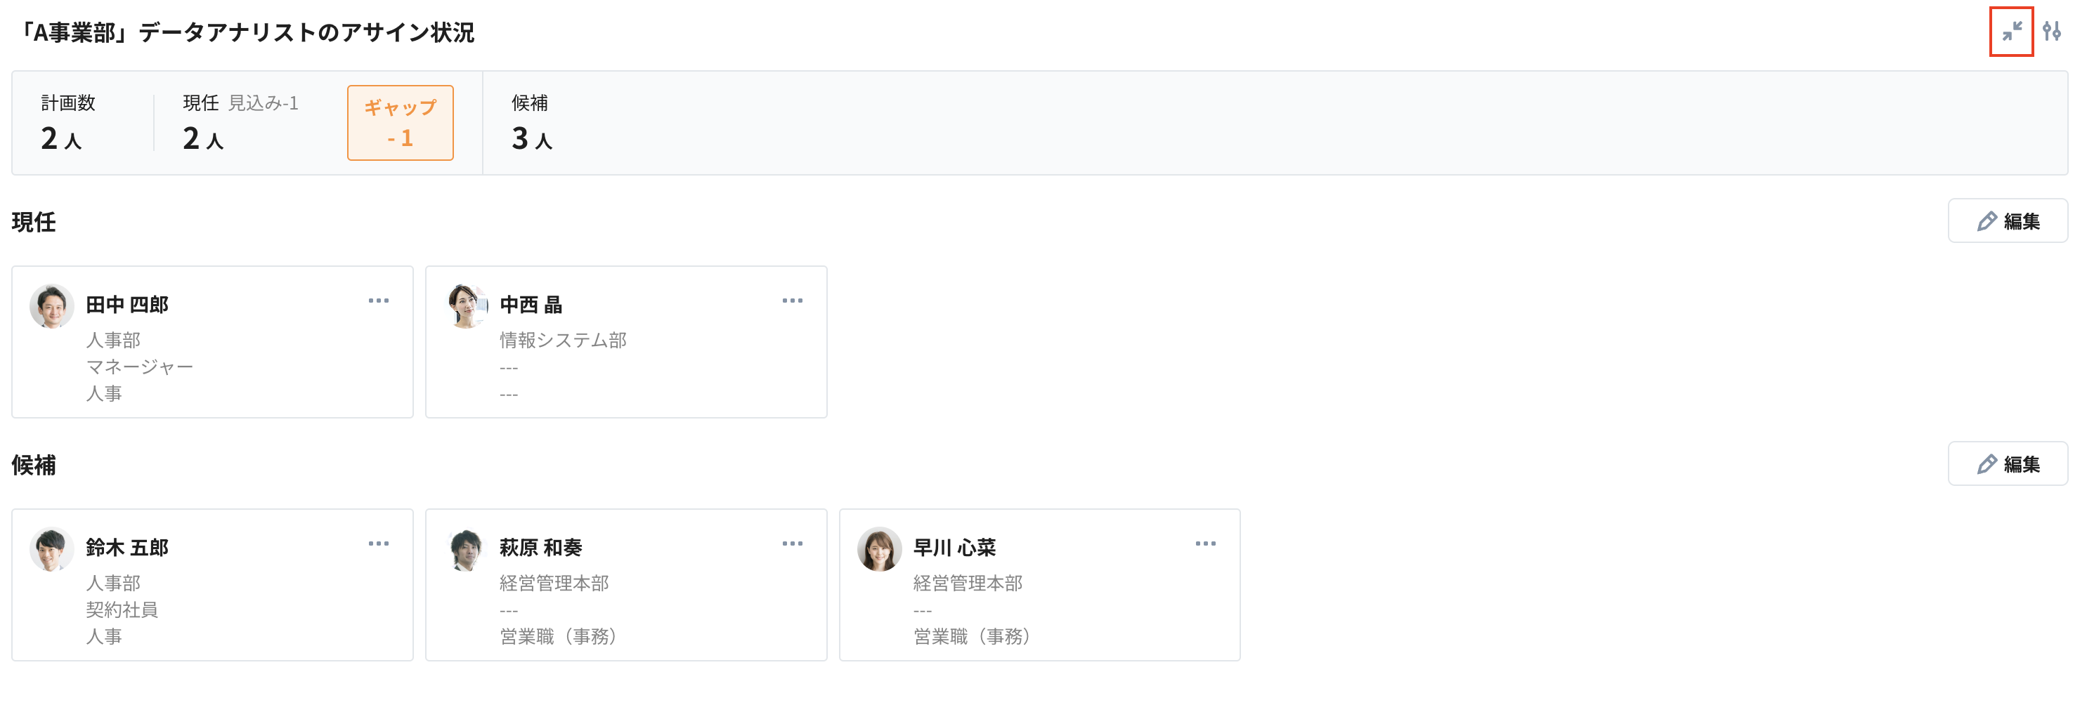Open the options menu on 早川 心菜's card

click(x=1207, y=543)
